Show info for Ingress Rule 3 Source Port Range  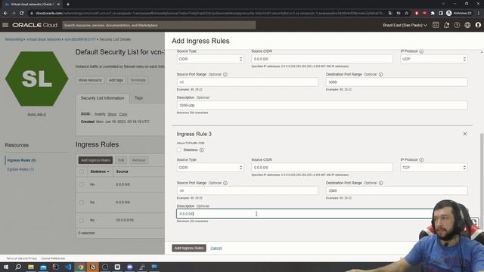coord(225,183)
